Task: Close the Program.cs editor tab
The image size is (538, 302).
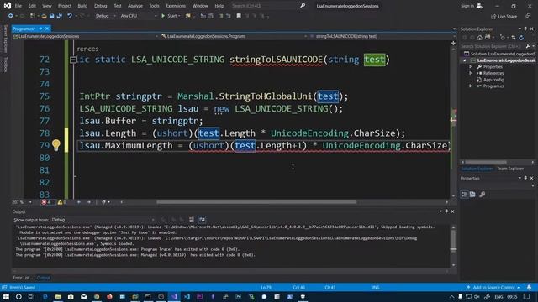Action: [x=47, y=29]
